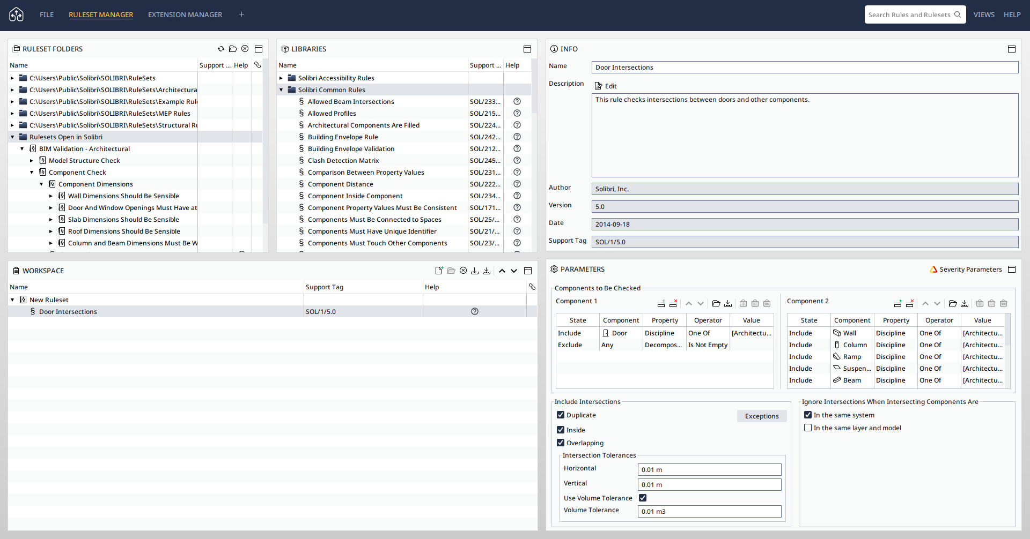Delete a row from Component 2 table

pos(910,303)
